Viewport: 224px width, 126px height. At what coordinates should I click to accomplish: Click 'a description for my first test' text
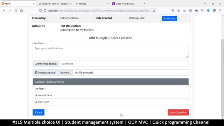pos(77,30)
